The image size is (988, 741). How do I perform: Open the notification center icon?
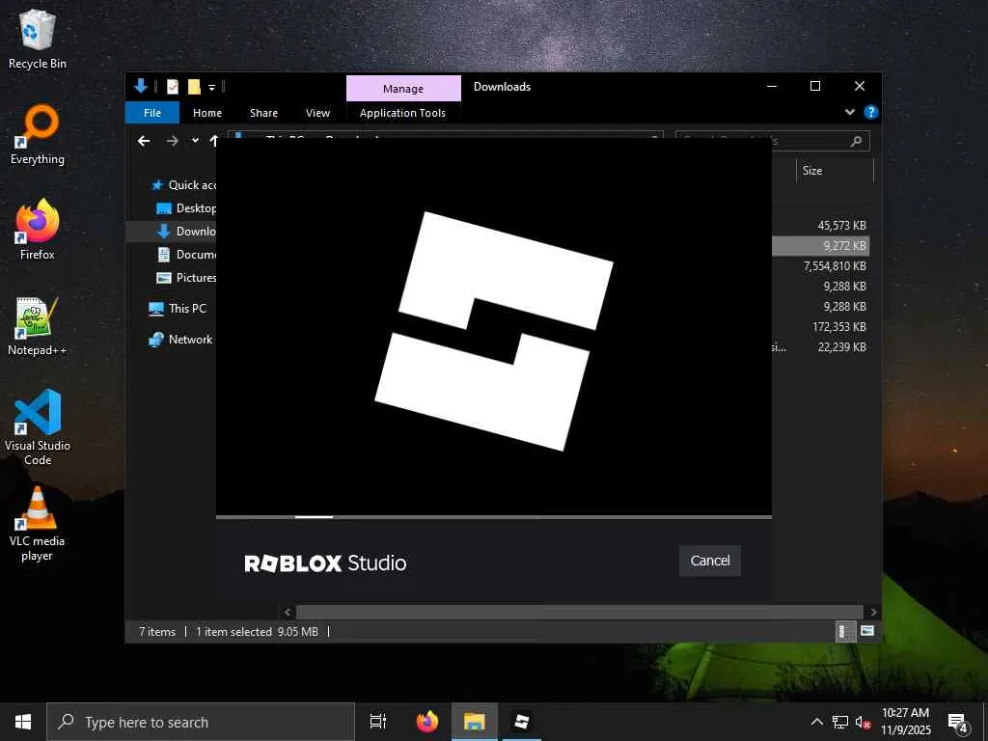pyautogui.click(x=958, y=723)
